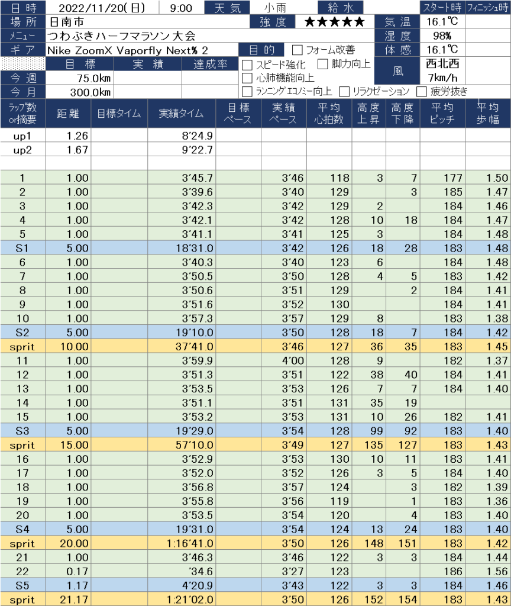
Task: Check the ランニングエコノミー向上 checkbox
Action: [x=247, y=91]
